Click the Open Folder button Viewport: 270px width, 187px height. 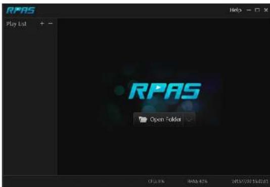(158, 119)
